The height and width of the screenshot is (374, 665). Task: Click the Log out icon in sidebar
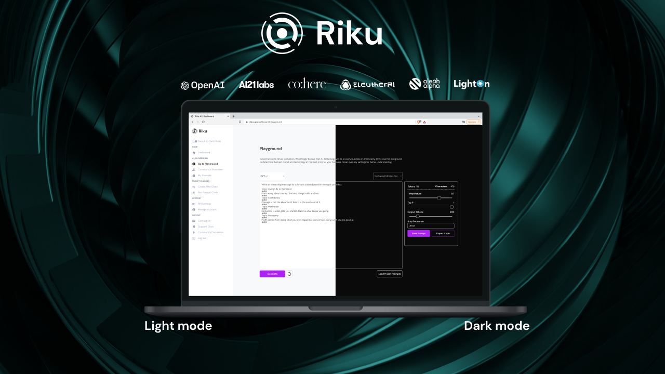(194, 238)
